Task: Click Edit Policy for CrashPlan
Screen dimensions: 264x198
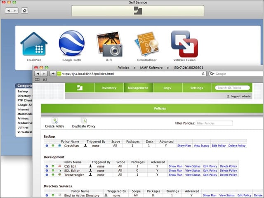Action: [219, 146]
